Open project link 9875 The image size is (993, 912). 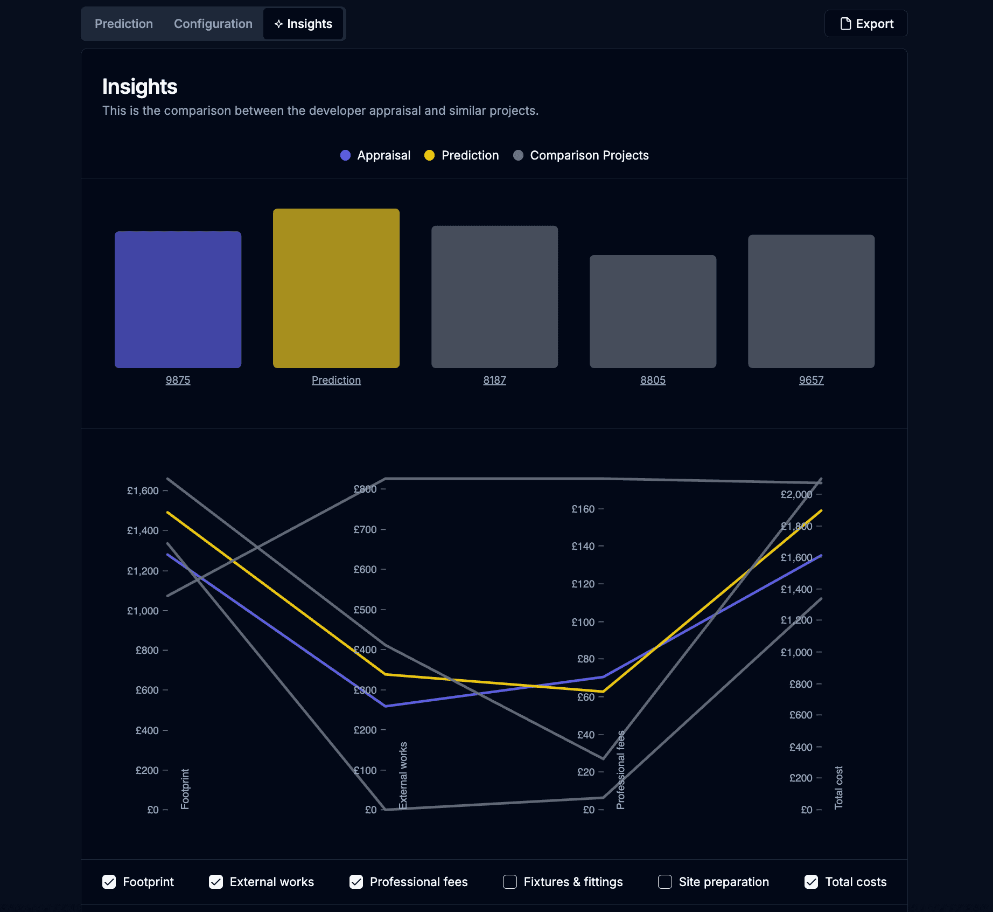178,380
